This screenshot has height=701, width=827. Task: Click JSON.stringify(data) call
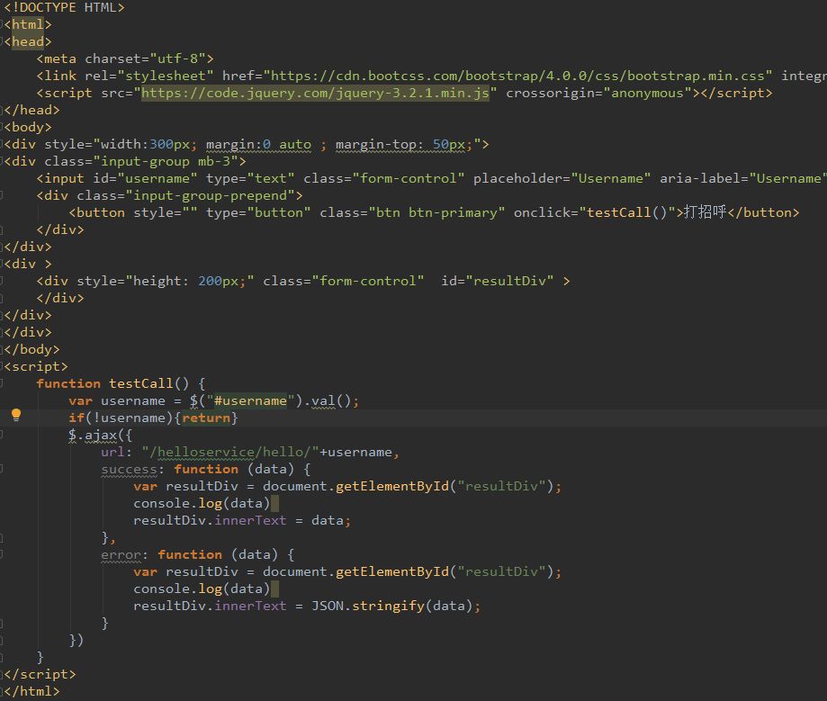[391, 606]
